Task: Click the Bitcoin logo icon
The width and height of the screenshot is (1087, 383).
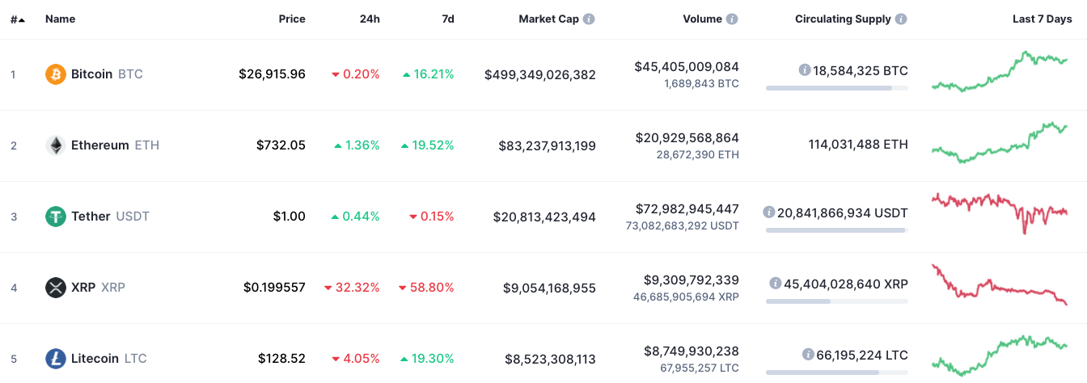Action: (x=55, y=74)
